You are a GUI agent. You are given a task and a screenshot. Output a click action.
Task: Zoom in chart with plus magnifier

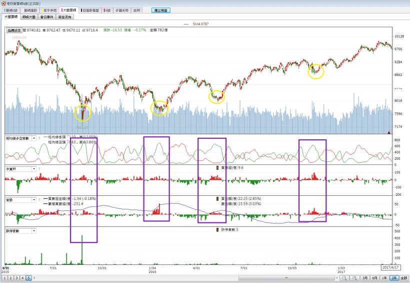354,278
